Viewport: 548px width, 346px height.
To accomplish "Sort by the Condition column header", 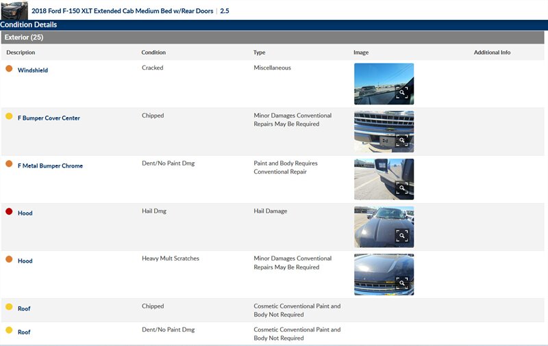I will 153,53.
